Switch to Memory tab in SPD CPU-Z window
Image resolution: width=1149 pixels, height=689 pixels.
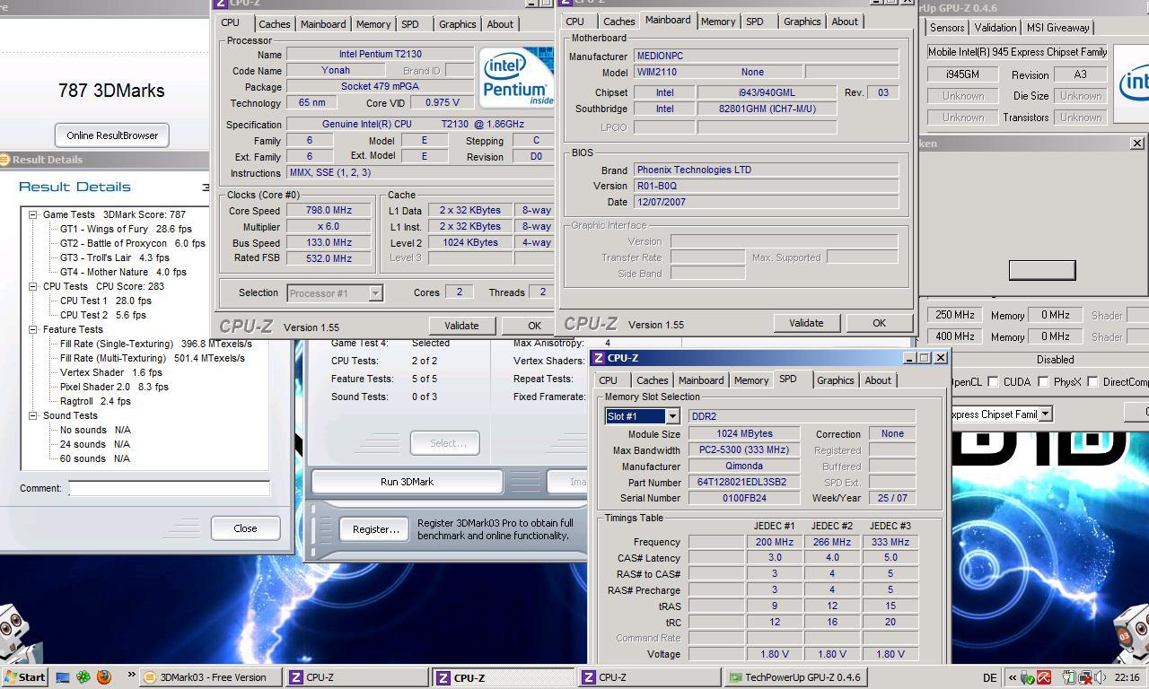(x=751, y=380)
